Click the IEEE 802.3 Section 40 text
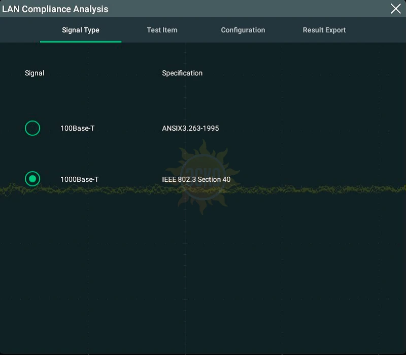Screen dimensions: 406x355 [196, 179]
